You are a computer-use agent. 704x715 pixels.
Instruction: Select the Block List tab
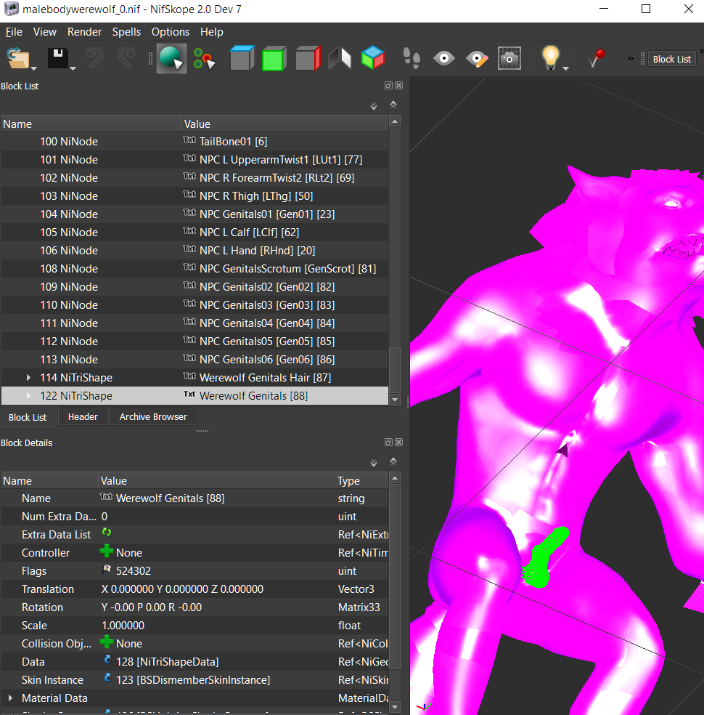pyautogui.click(x=28, y=417)
